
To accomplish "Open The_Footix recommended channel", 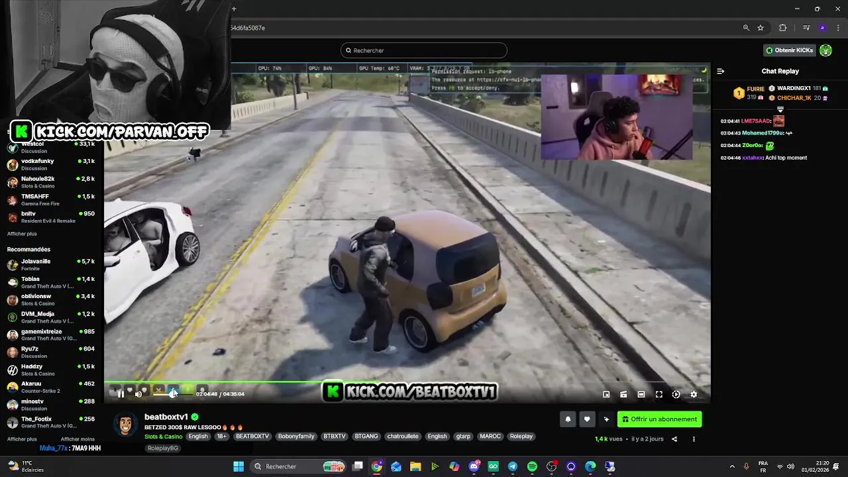I will 52,422.
